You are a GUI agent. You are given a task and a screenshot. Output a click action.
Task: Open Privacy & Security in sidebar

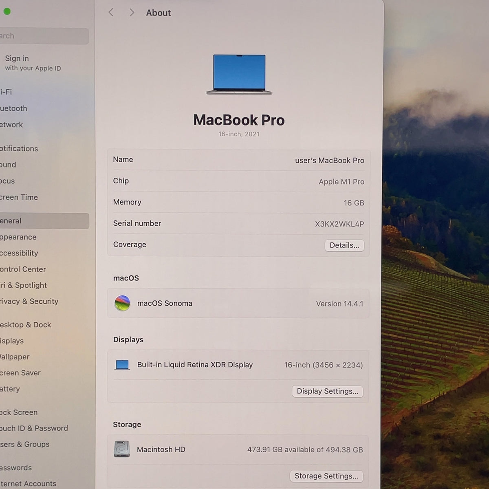click(44, 302)
